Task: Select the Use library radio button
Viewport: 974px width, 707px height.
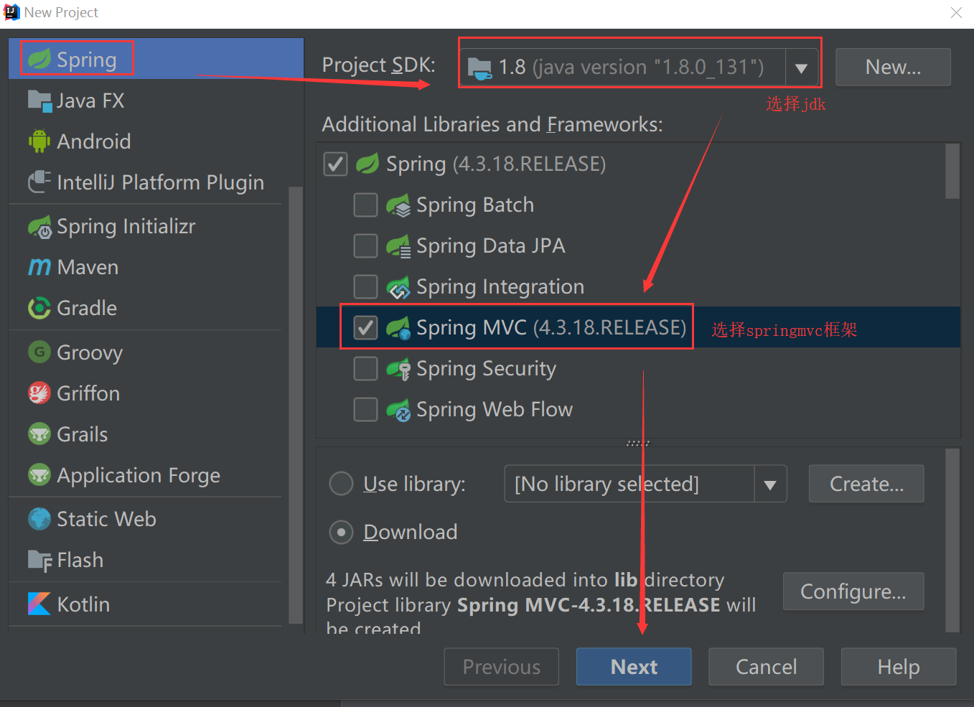Action: (341, 484)
